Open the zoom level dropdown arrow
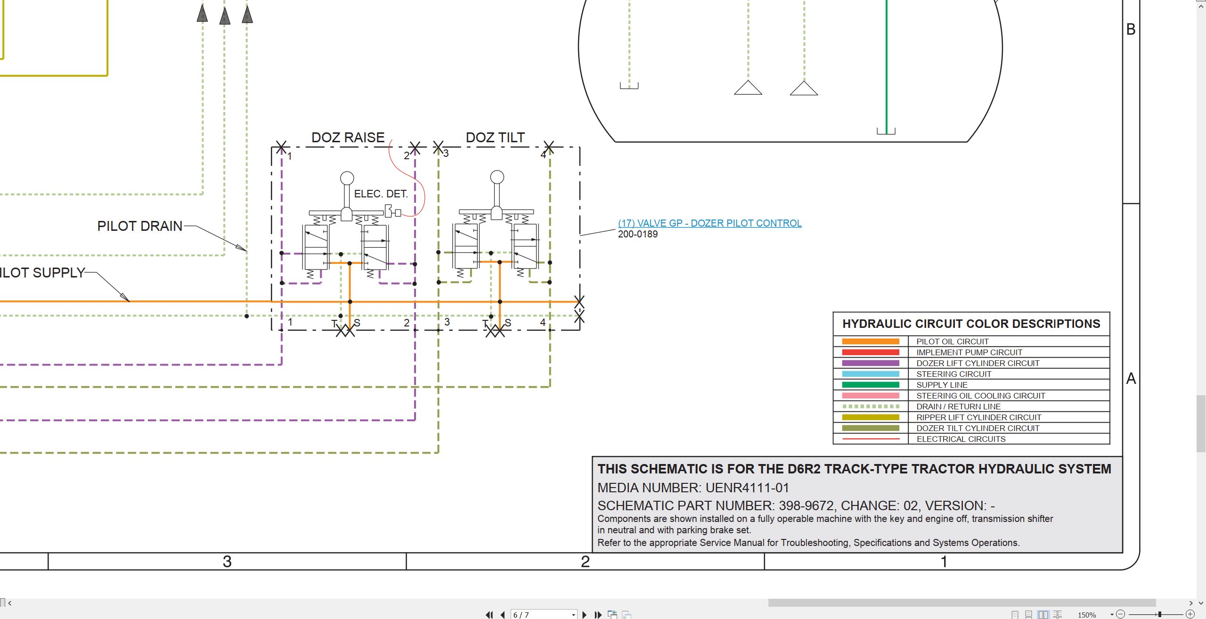 coord(1112,614)
